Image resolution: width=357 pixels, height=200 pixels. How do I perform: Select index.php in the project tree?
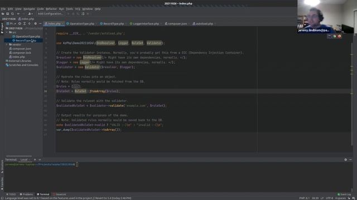[x=18, y=57]
